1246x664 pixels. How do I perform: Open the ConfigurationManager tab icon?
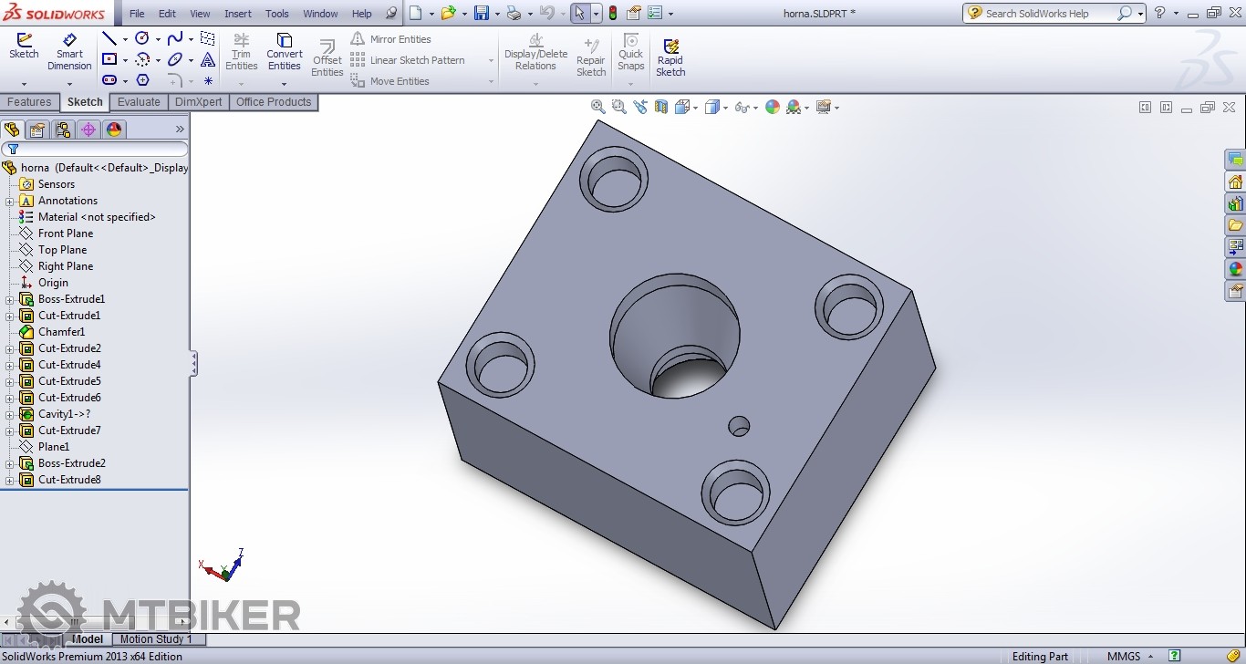click(x=63, y=130)
